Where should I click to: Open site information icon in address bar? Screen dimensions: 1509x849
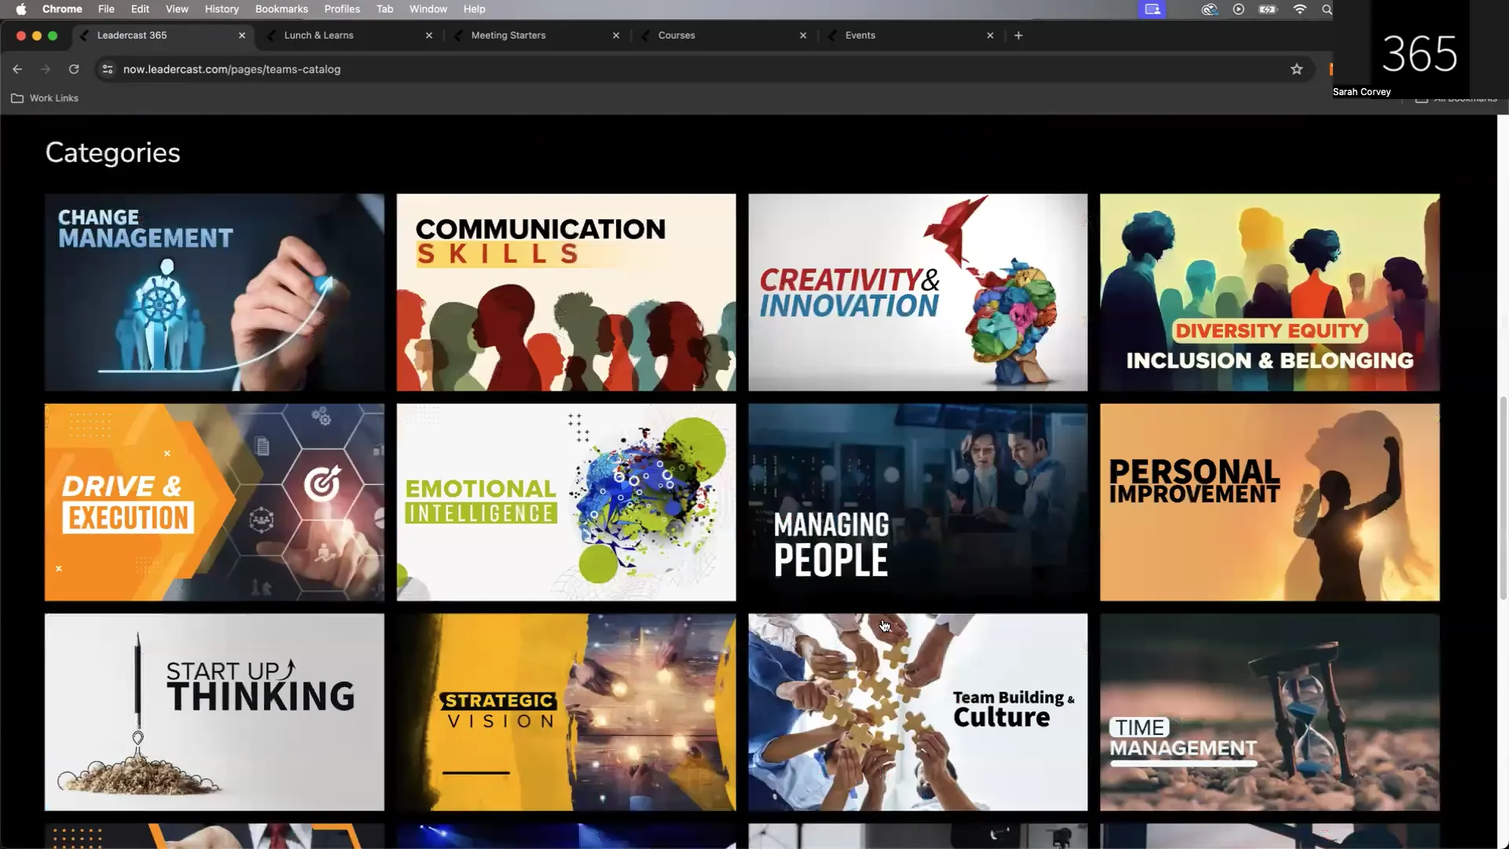click(108, 69)
